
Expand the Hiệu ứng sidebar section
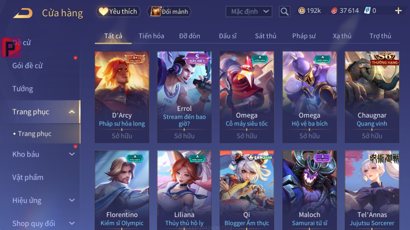72,200
